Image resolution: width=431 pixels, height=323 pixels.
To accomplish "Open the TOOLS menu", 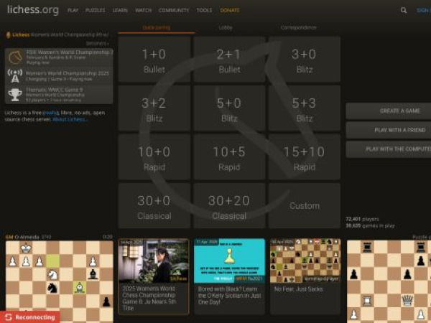I will pos(204,11).
